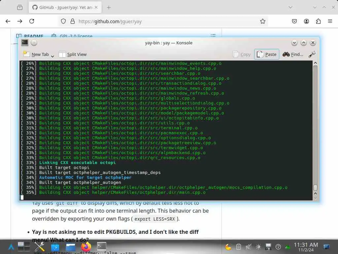The height and width of the screenshot is (254, 338).
Task: Open the clock showing 11:31 AM
Action: pos(306,247)
